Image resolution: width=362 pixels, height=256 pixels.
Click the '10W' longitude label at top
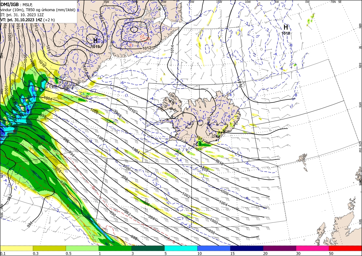click(x=248, y=2)
